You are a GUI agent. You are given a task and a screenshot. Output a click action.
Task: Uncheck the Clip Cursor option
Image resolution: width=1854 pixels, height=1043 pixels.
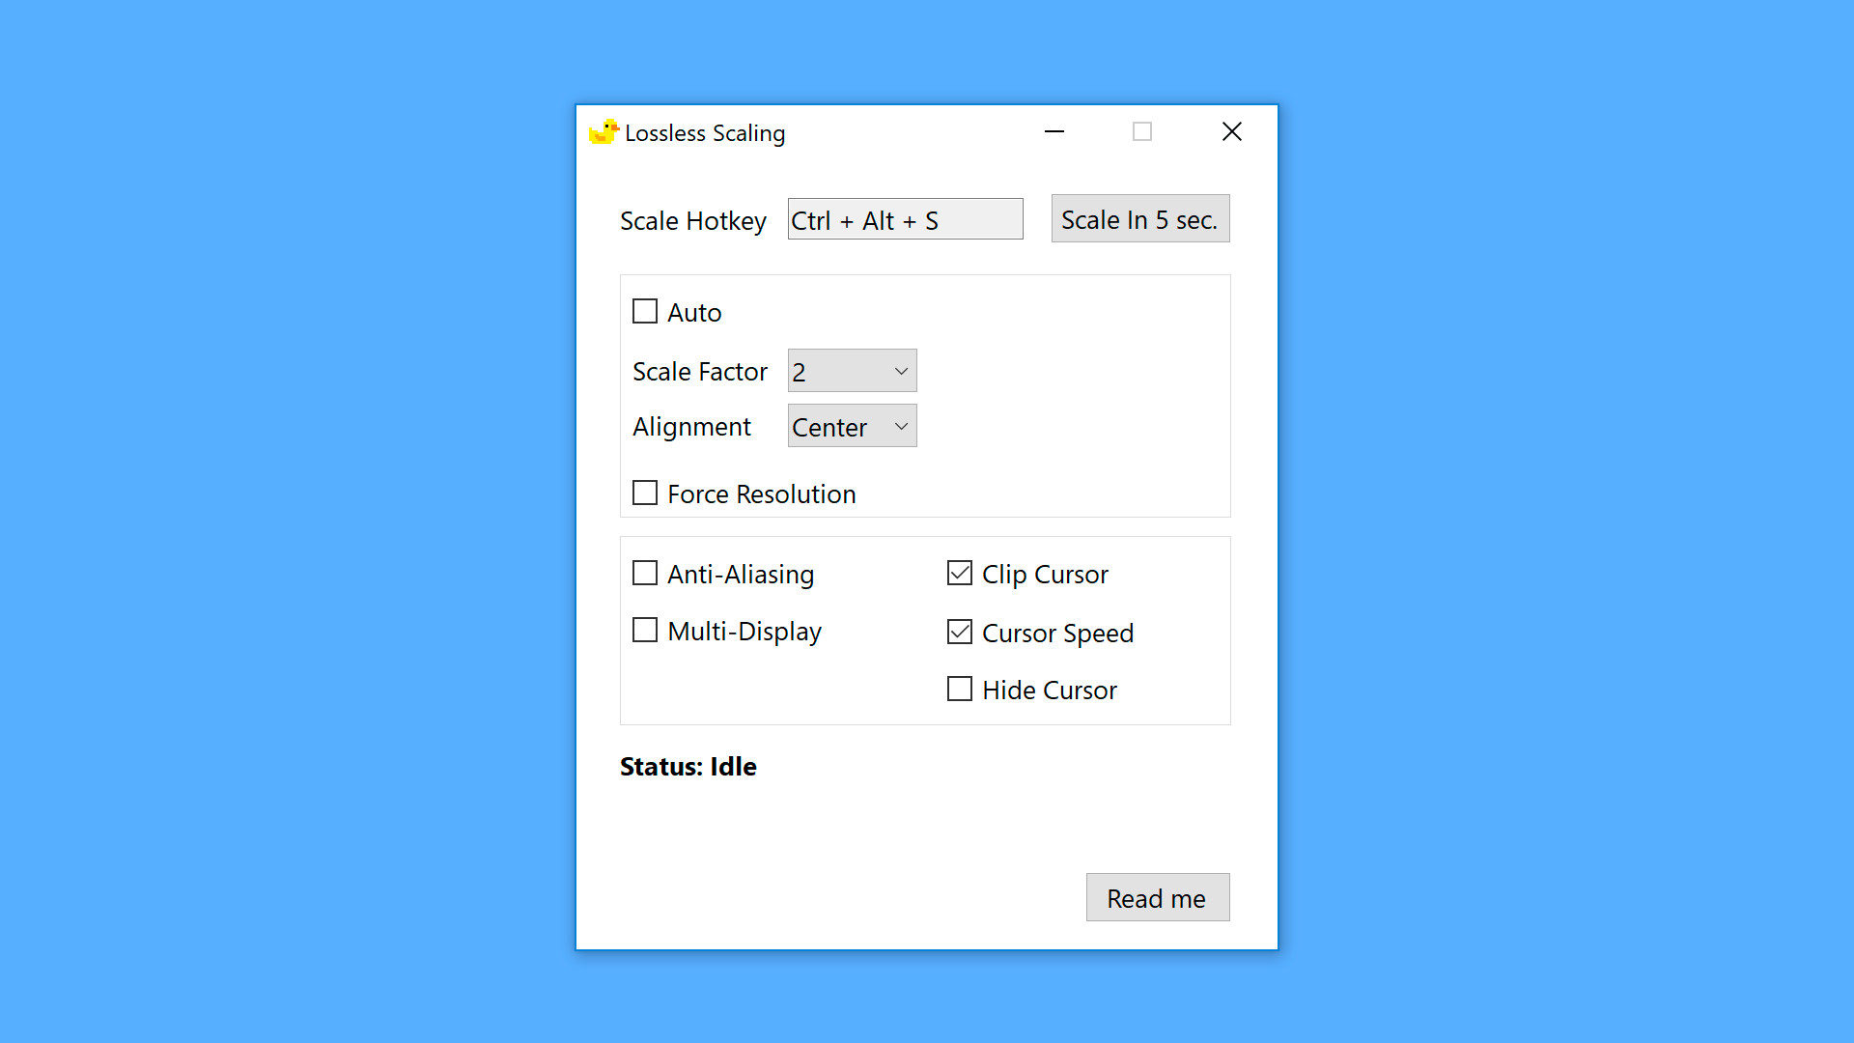[x=960, y=574]
